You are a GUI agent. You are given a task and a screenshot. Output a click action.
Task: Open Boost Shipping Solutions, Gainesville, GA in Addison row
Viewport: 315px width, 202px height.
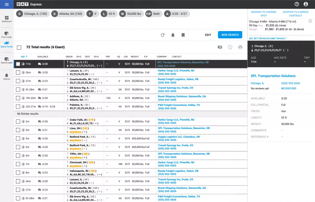coord(182,96)
